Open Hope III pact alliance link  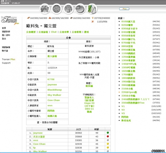(89, 103)
